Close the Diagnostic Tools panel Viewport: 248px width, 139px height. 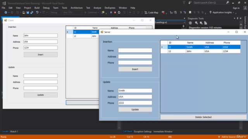tap(241, 19)
